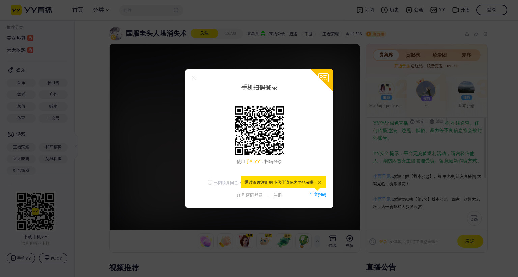Select the 颜值 tag

coord(21,106)
